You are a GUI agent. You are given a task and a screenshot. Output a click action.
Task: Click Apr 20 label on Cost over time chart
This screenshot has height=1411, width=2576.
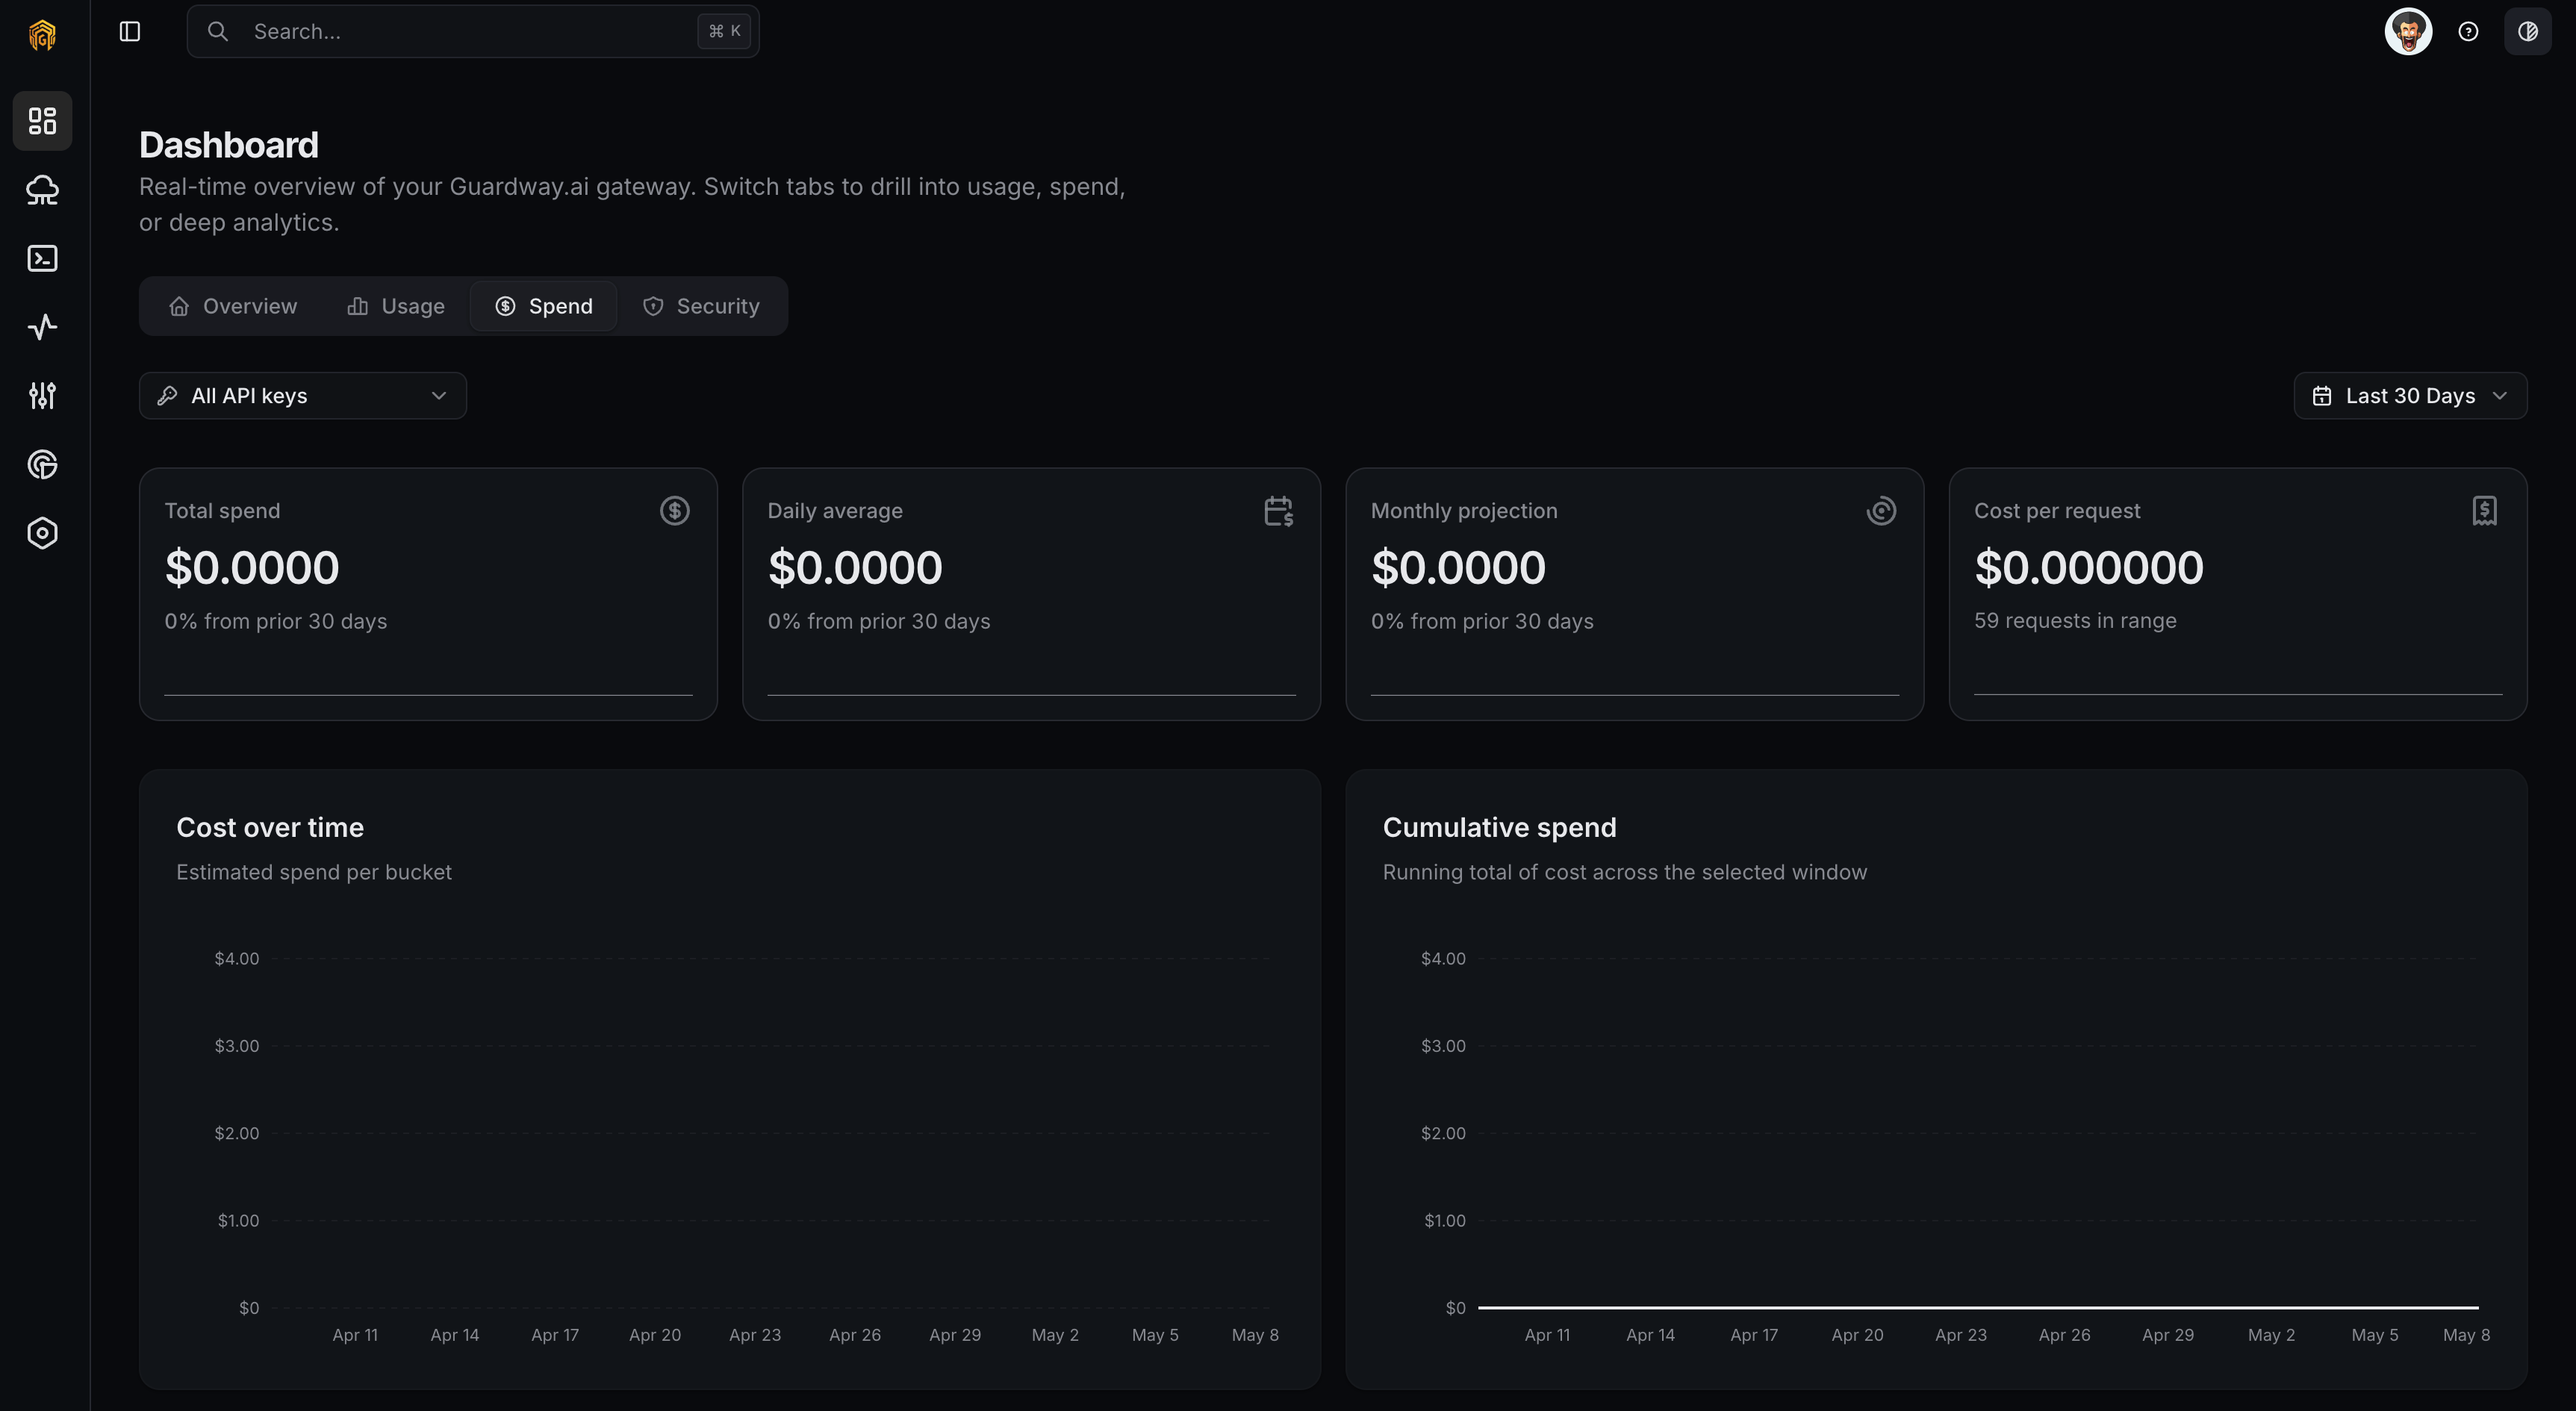click(x=655, y=1335)
